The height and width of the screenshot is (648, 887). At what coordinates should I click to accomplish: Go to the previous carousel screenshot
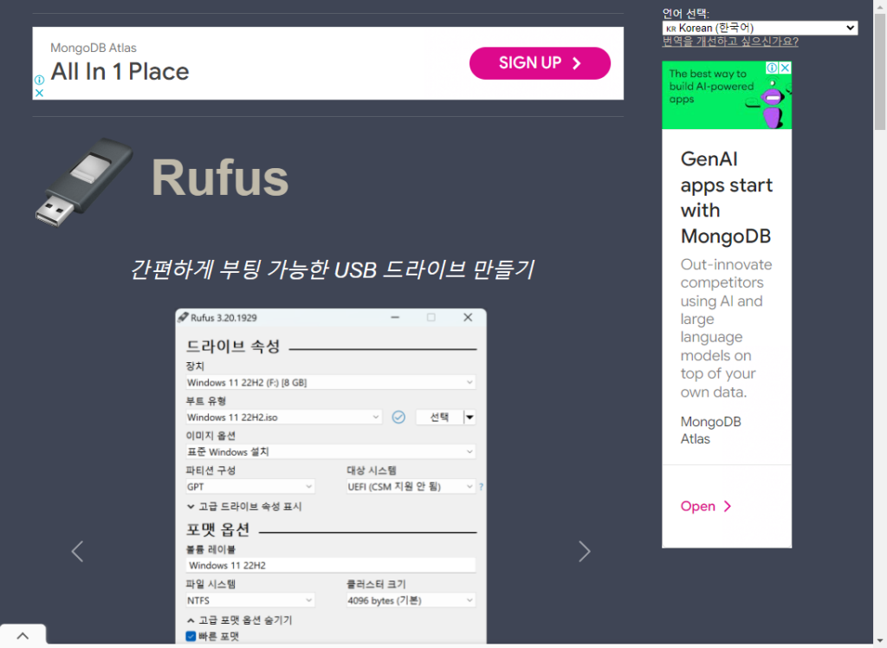click(x=77, y=551)
